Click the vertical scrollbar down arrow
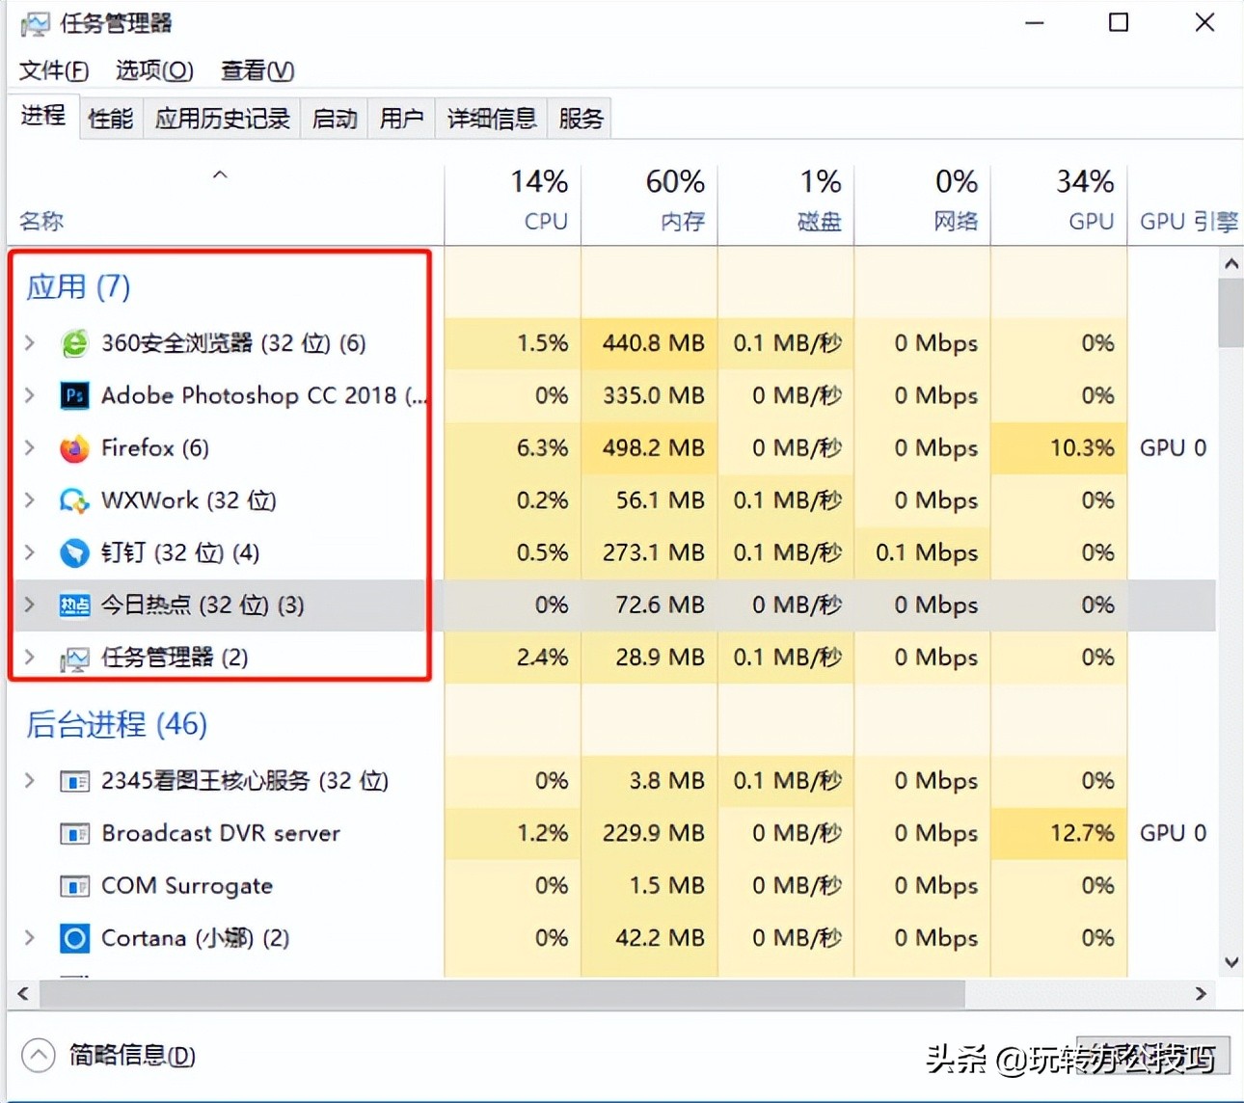Viewport: 1244px width, 1103px height. click(x=1230, y=961)
